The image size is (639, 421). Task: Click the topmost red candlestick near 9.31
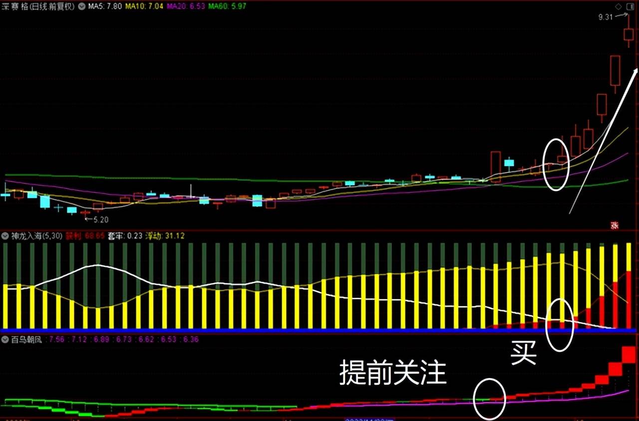pos(629,34)
